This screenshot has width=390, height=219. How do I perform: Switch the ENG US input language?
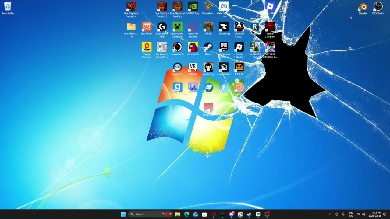(x=351, y=214)
